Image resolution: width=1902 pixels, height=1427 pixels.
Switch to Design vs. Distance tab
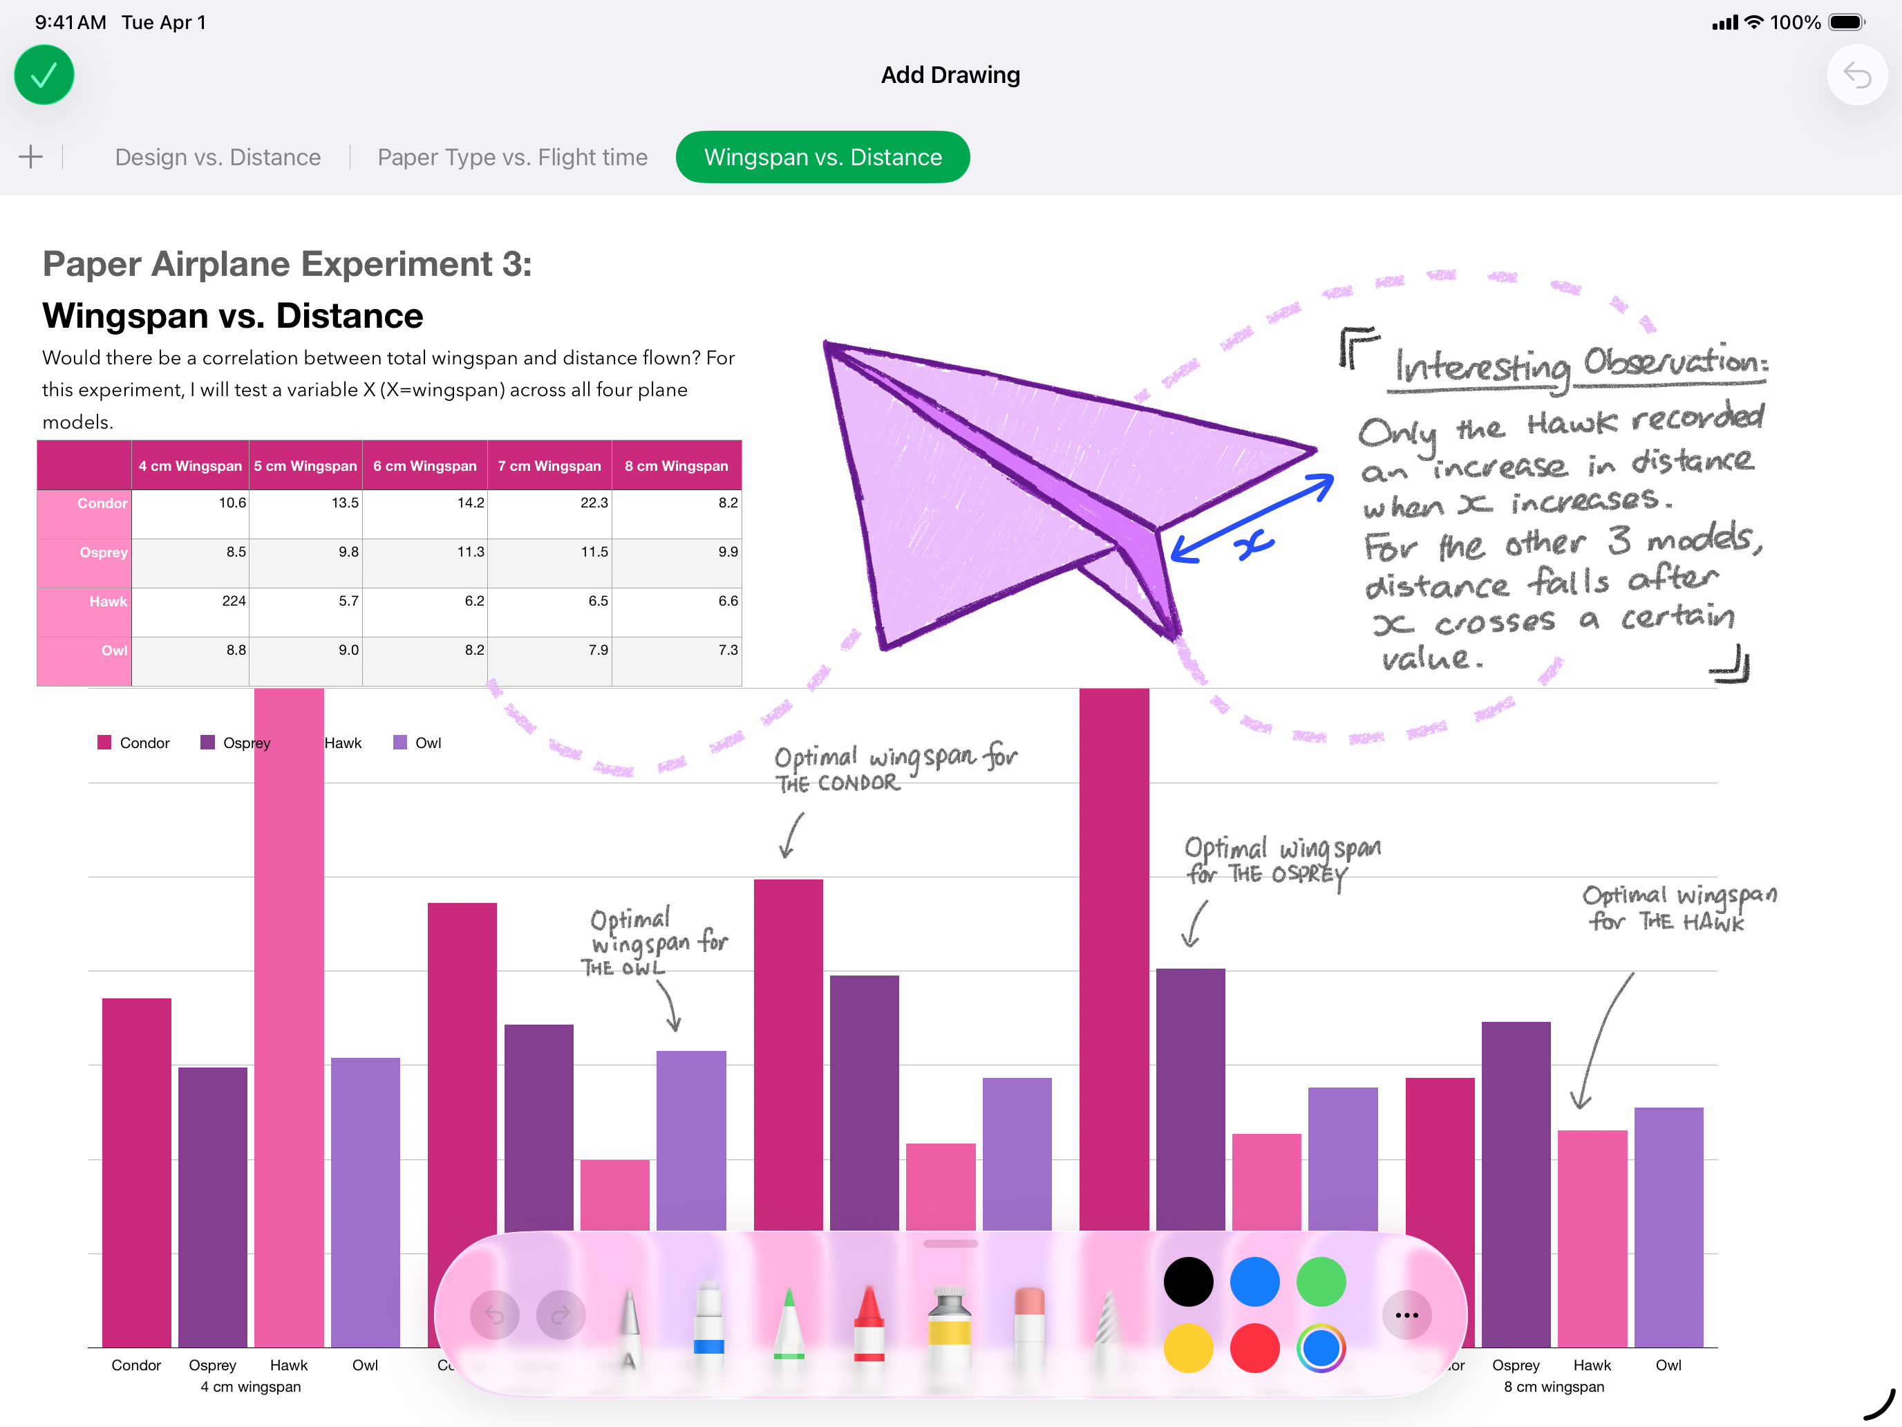pyautogui.click(x=218, y=156)
